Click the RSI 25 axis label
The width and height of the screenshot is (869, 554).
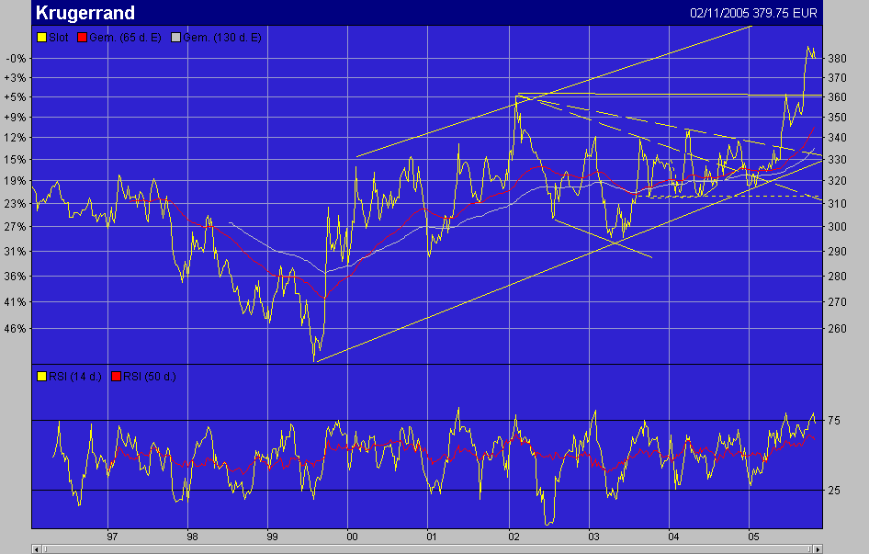click(834, 491)
